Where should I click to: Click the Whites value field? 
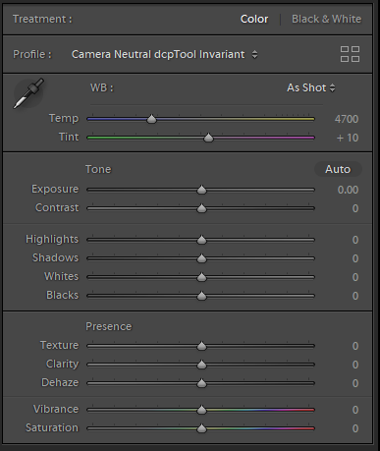coord(355,277)
